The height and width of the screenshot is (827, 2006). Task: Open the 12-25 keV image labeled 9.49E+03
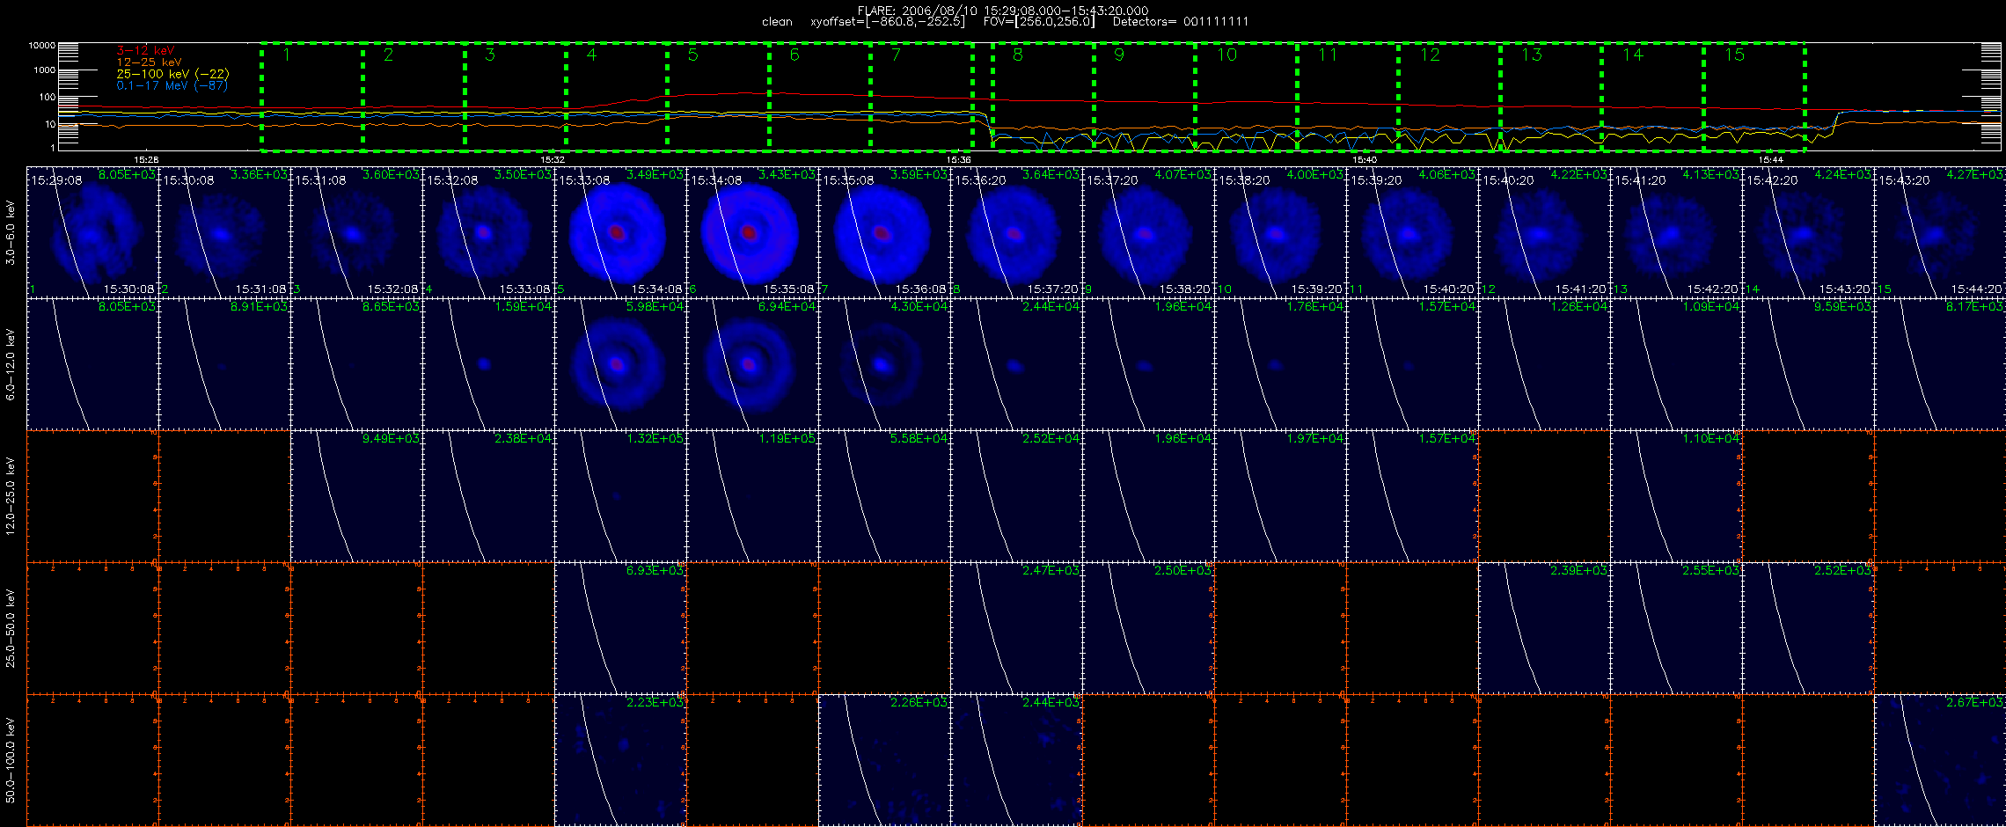357,496
